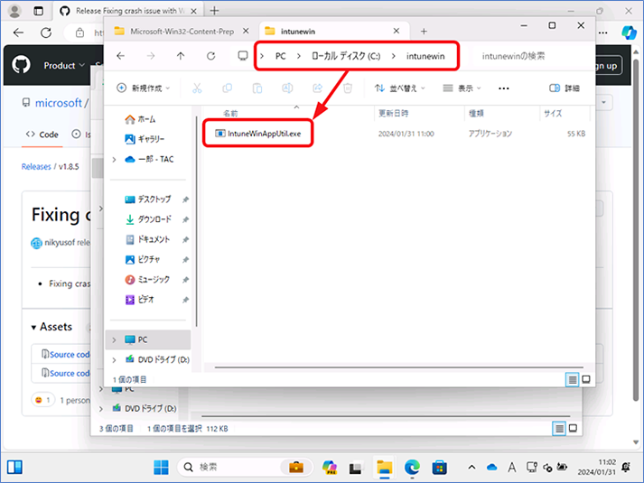Open the 新規作成 new item dropdown
Image resolution: width=644 pixels, height=483 pixels.
coord(144,88)
